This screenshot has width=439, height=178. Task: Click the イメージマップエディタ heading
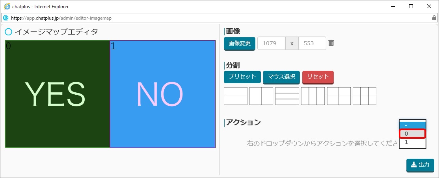(x=56, y=32)
